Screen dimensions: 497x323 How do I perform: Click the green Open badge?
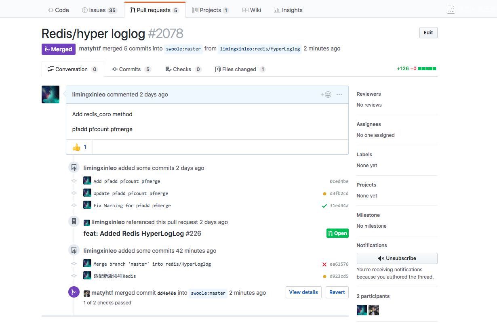(x=337, y=233)
